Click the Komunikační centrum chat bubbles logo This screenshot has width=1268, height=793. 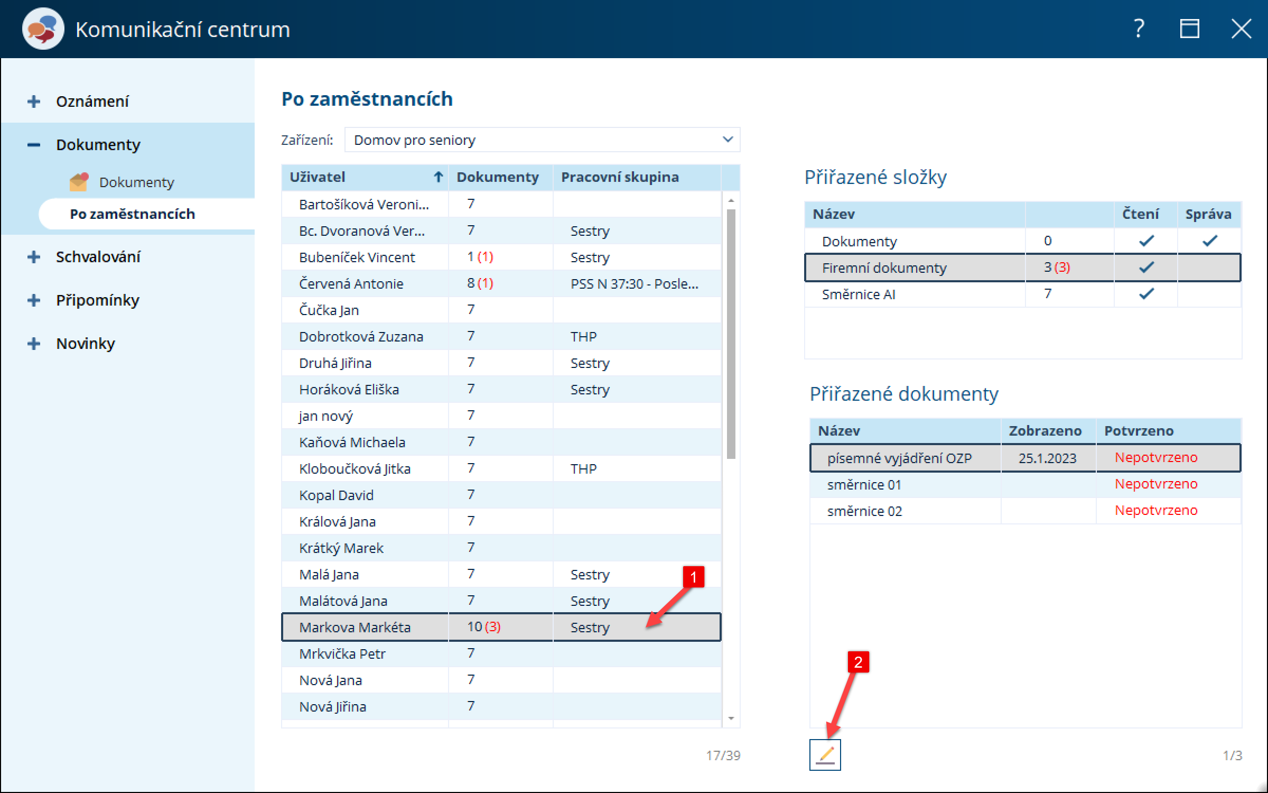point(43,29)
